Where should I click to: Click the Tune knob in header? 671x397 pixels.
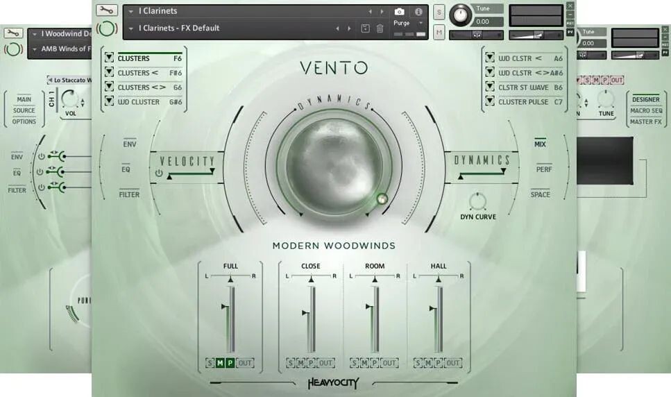[459, 15]
